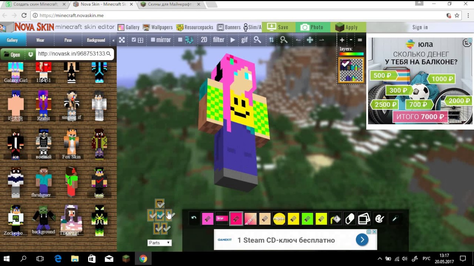This screenshot has width=474, height=266.
Task: Rotate model with left arrow icon
Action: (x=298, y=40)
